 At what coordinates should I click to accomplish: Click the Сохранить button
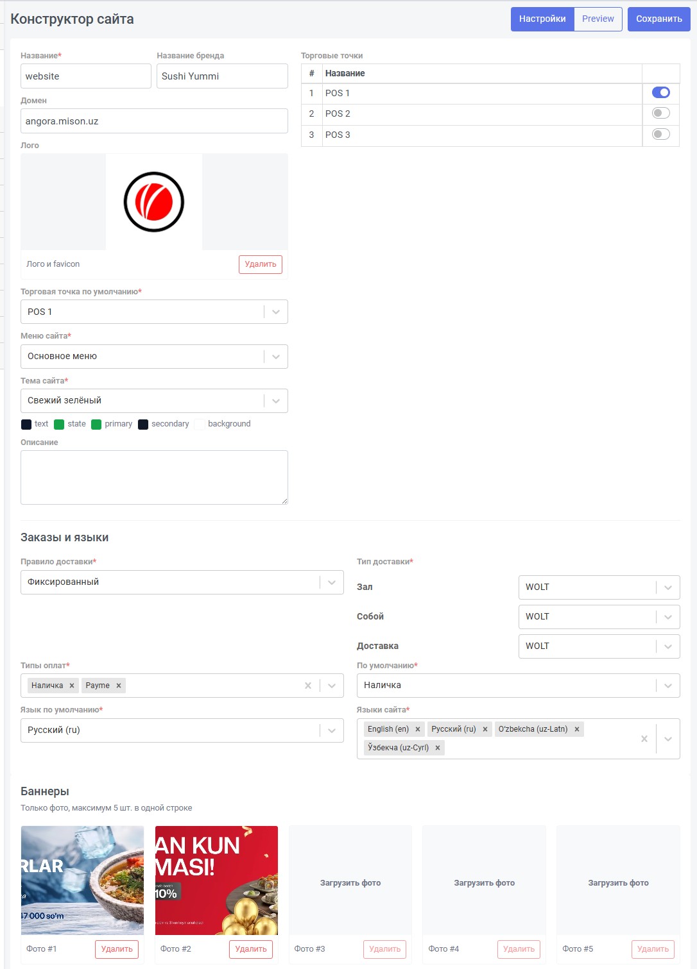[x=659, y=19]
